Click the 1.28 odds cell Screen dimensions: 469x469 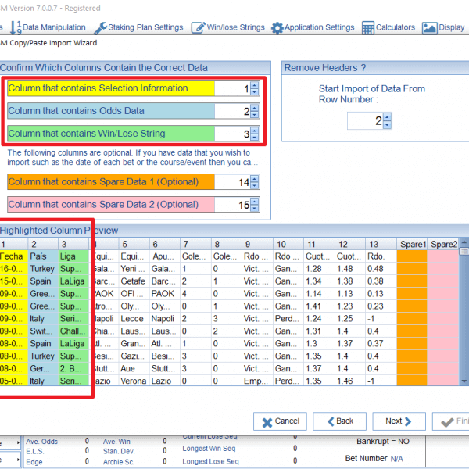point(319,269)
